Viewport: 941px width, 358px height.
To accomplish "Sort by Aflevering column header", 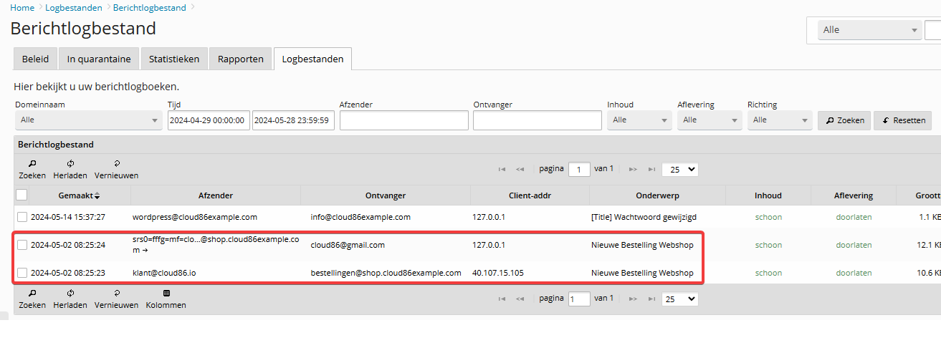I will 854,195.
